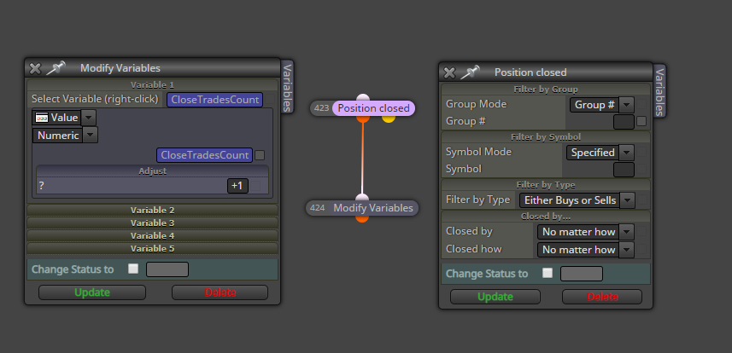Screen dimensions: 732x353
Task: Toggle checkbox beside Group Mode dropdown
Action: [641, 104]
